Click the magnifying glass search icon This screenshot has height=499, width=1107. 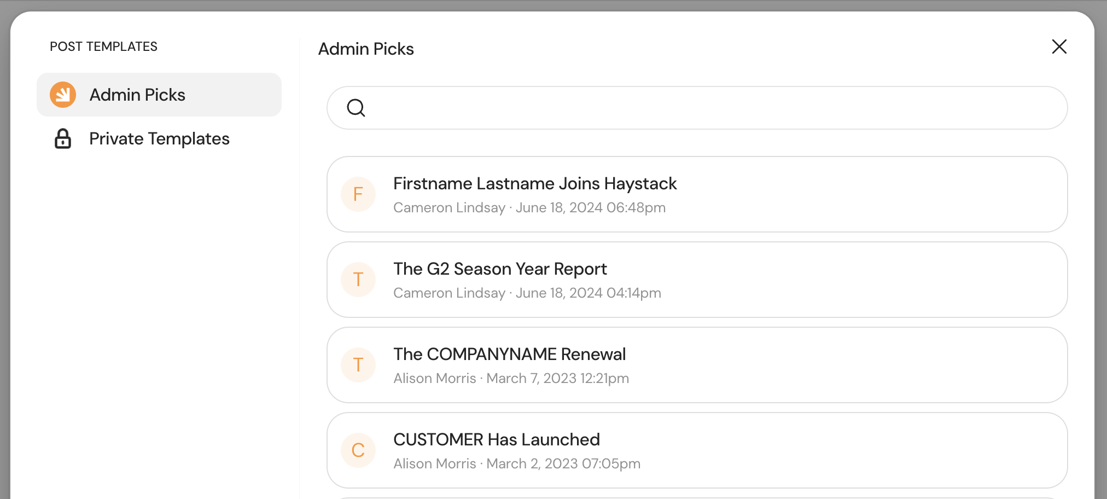click(356, 108)
